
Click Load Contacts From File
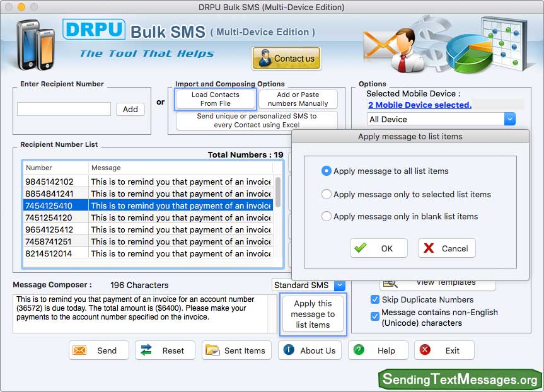(x=216, y=99)
